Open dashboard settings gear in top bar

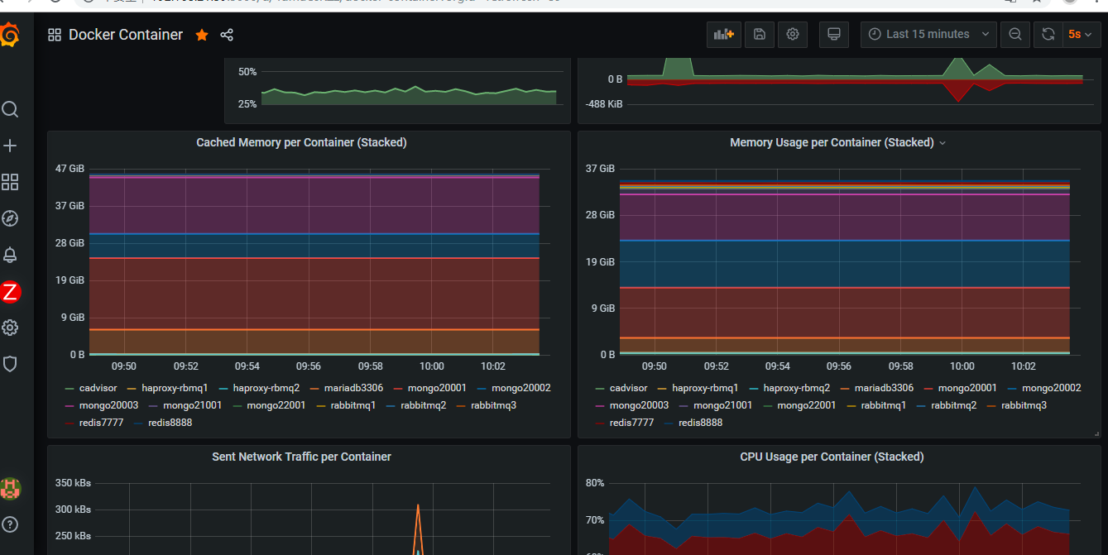coord(793,34)
